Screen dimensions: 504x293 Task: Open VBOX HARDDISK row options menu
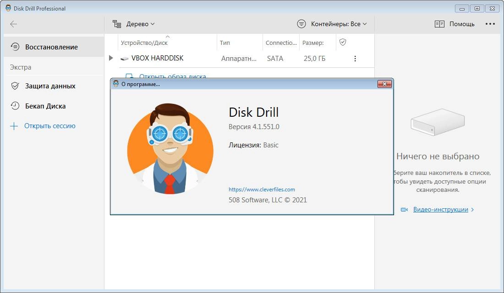tap(355, 59)
